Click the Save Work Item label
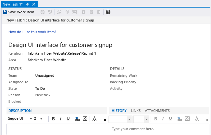 coord(21,12)
